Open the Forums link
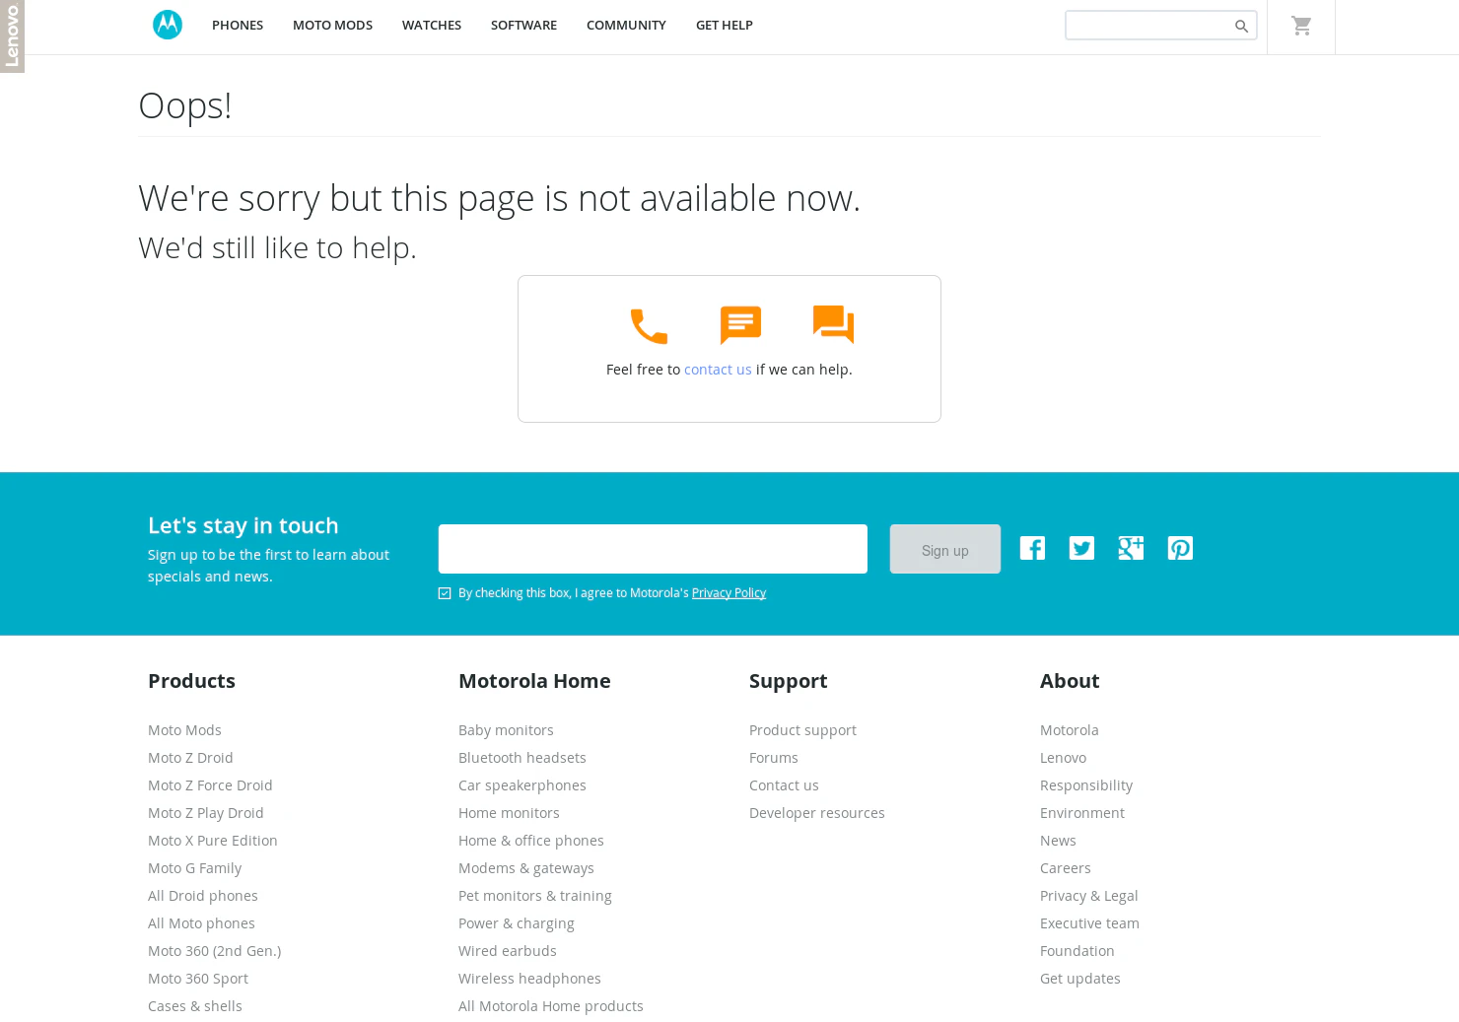 [774, 758]
